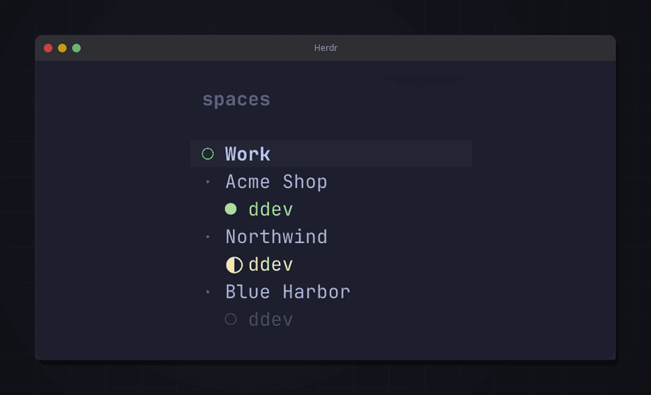Image resolution: width=651 pixels, height=395 pixels.
Task: Minimize Herdr with the yellow button
Action: click(62, 48)
